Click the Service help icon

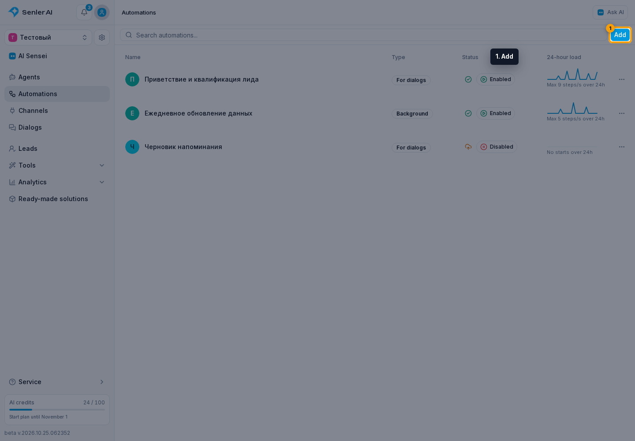pyautogui.click(x=12, y=382)
